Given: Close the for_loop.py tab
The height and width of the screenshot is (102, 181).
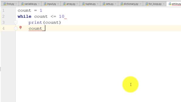Looking at the screenshot, I should point(163,4).
